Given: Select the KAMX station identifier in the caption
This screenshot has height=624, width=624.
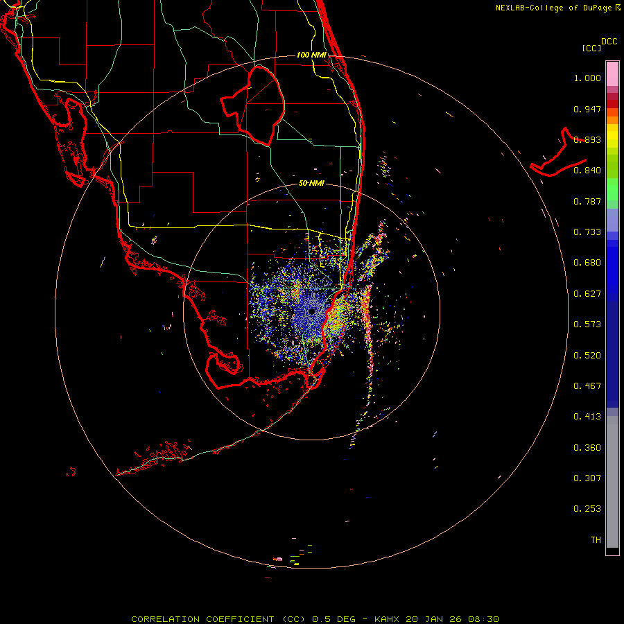Looking at the screenshot, I should [386, 619].
